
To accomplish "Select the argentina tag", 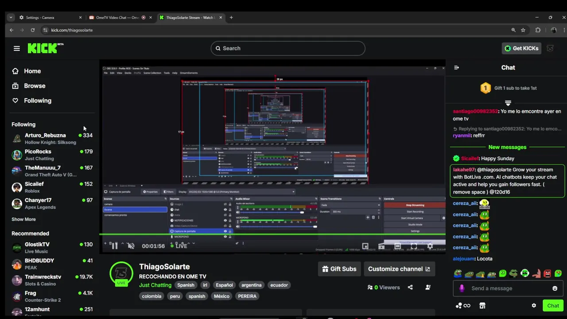I will click(252, 285).
